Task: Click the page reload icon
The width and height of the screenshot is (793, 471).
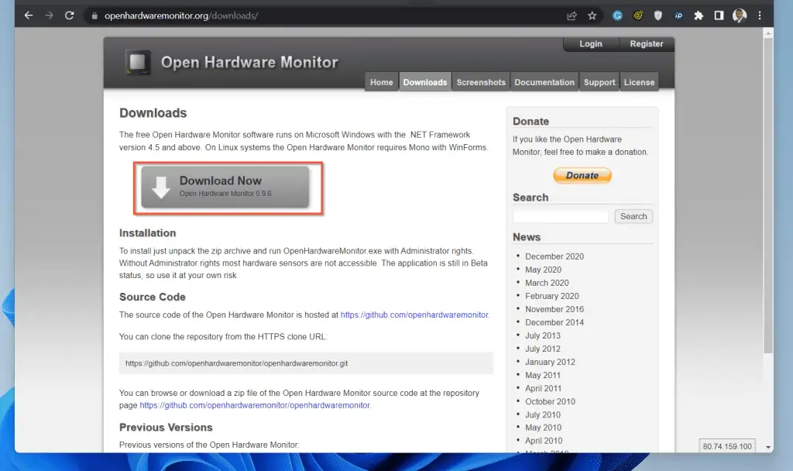Action: click(x=70, y=15)
